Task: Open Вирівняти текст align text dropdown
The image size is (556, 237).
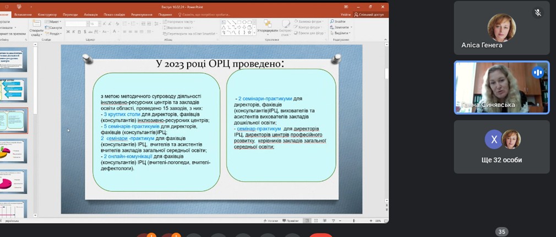Action: [x=178, y=27]
